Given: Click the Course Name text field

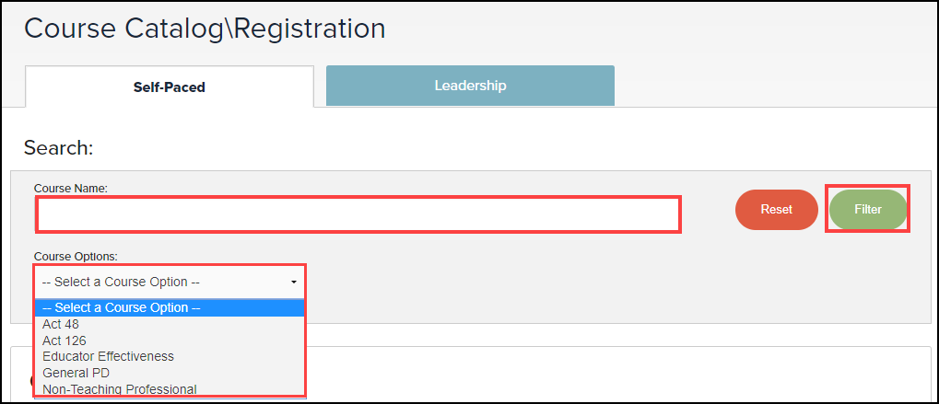Looking at the screenshot, I should point(358,214).
